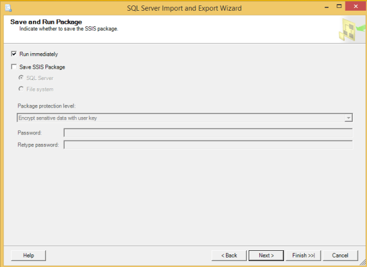Focus the Retype password field
The height and width of the screenshot is (267, 367).
coord(208,145)
